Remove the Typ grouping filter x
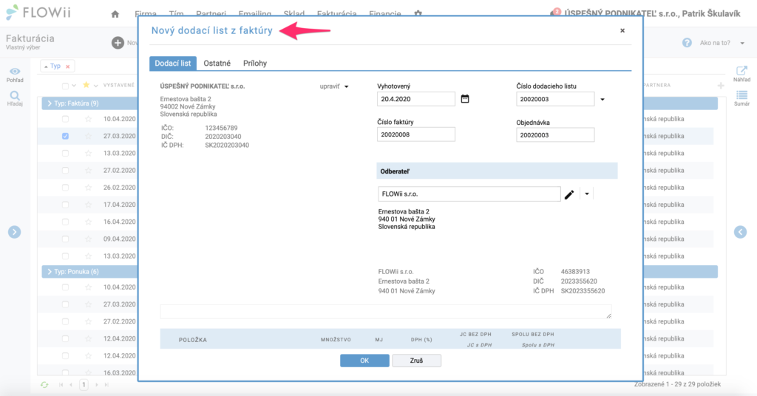The height and width of the screenshot is (396, 757). [x=67, y=66]
